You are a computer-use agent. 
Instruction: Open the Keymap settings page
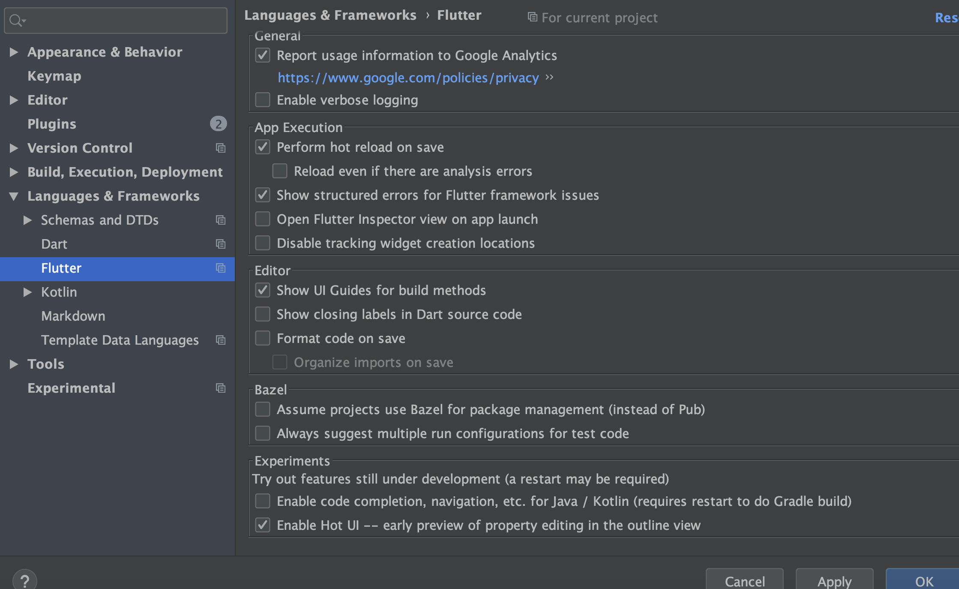point(54,76)
